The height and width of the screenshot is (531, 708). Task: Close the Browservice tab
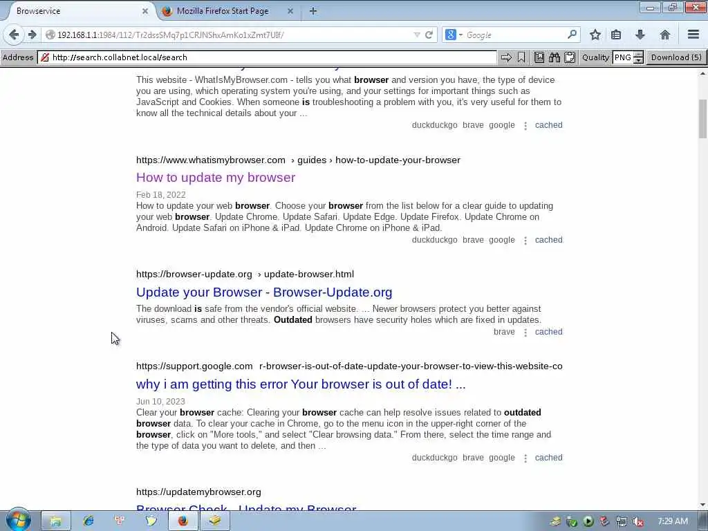[145, 11]
